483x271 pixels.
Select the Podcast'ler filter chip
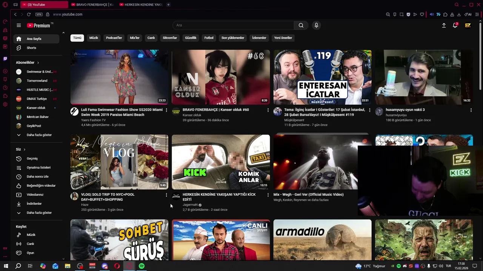(114, 38)
